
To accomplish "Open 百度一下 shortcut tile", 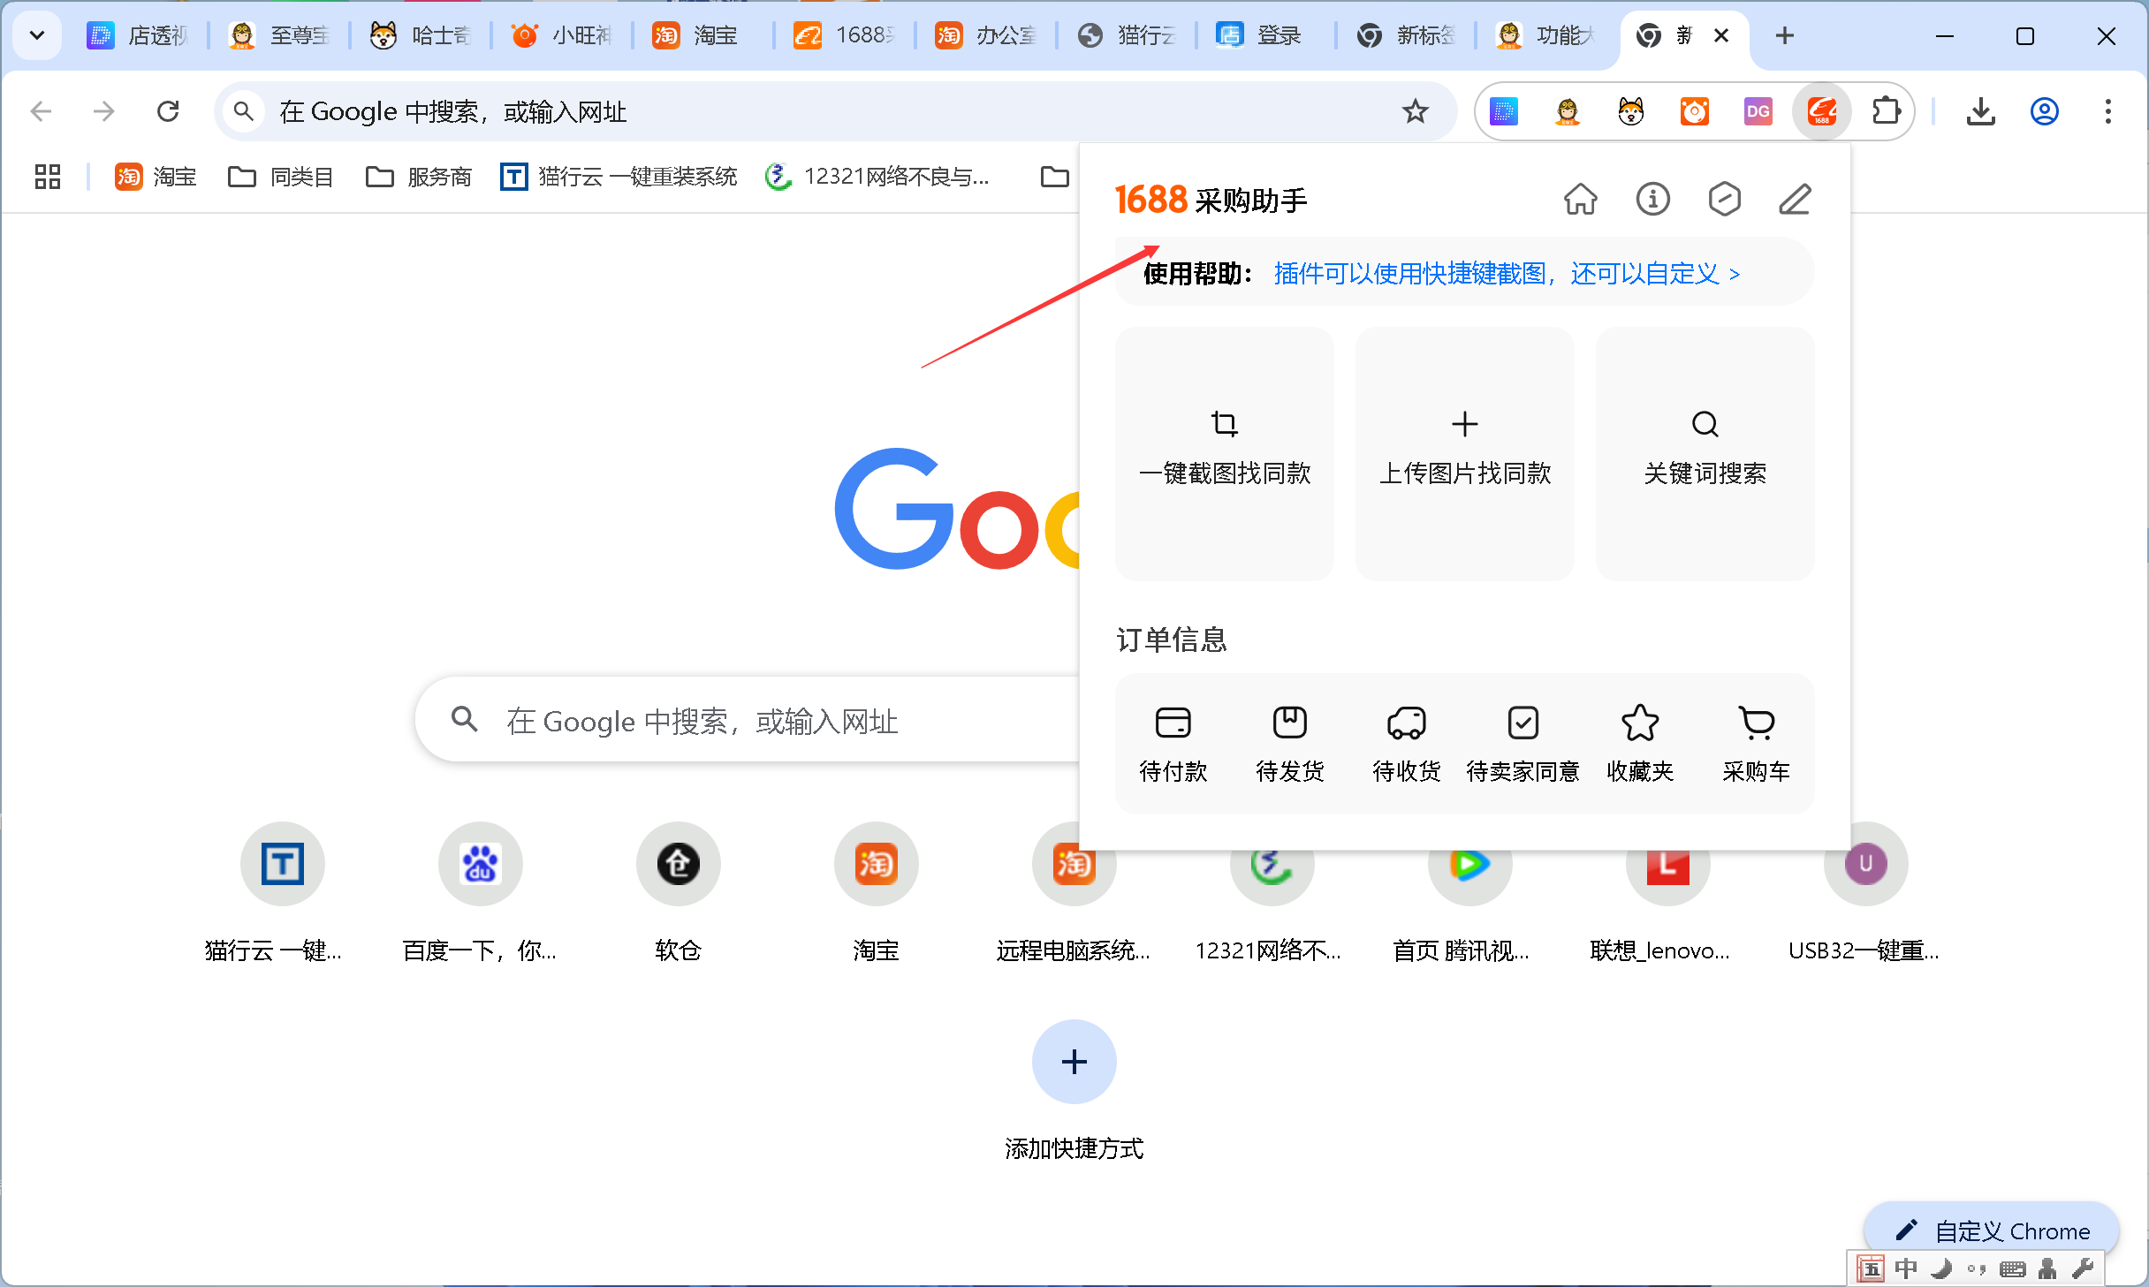I will pyautogui.click(x=481, y=892).
